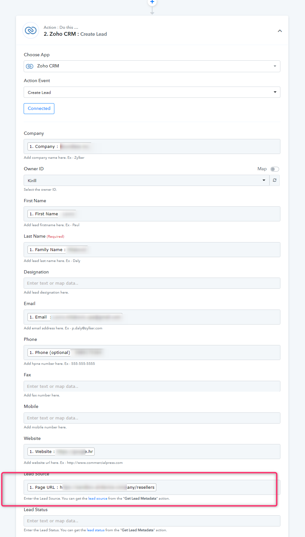
Task: Toggle the Owner ID Map switch
Action: tap(275, 169)
